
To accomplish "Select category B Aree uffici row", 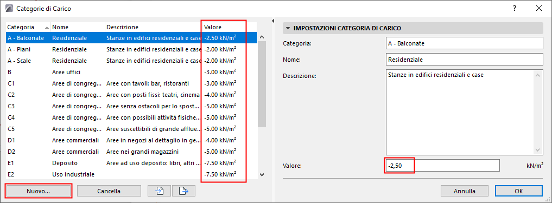I will point(131,72).
